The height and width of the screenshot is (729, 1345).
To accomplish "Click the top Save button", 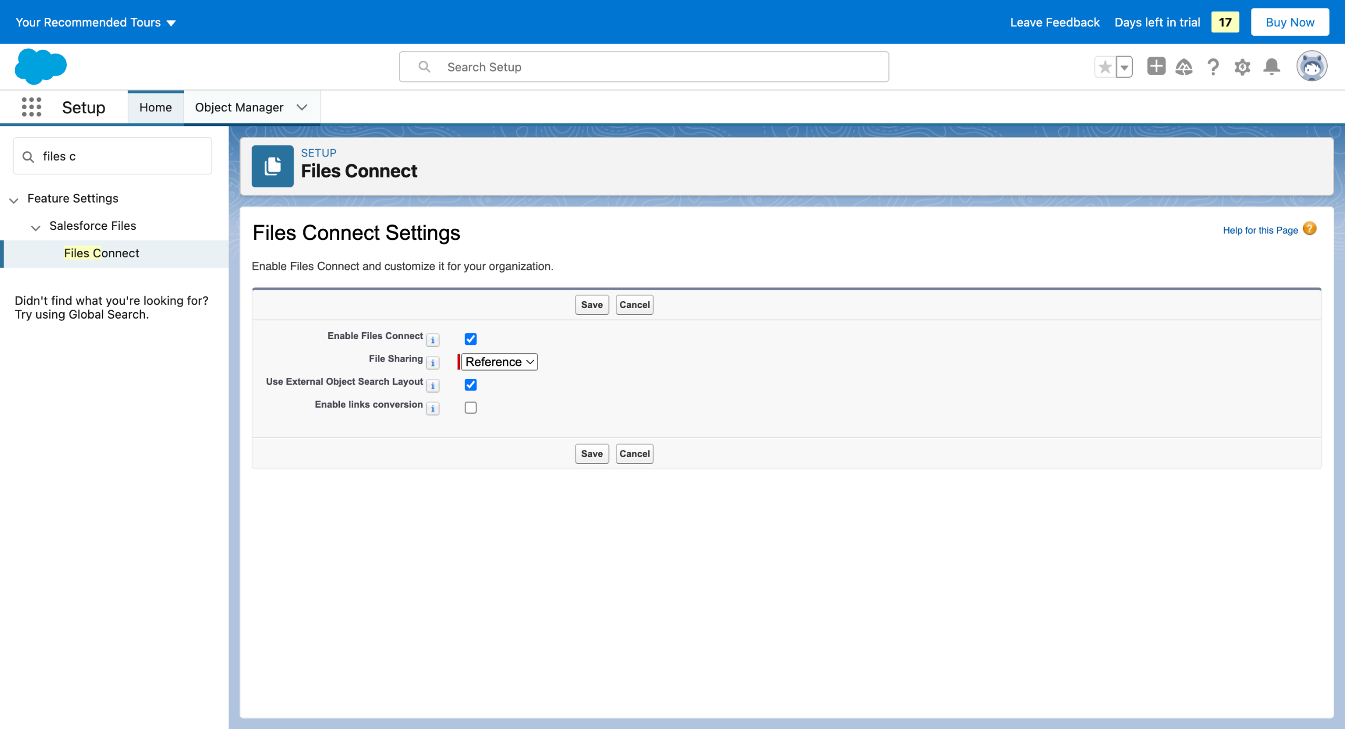I will [592, 304].
